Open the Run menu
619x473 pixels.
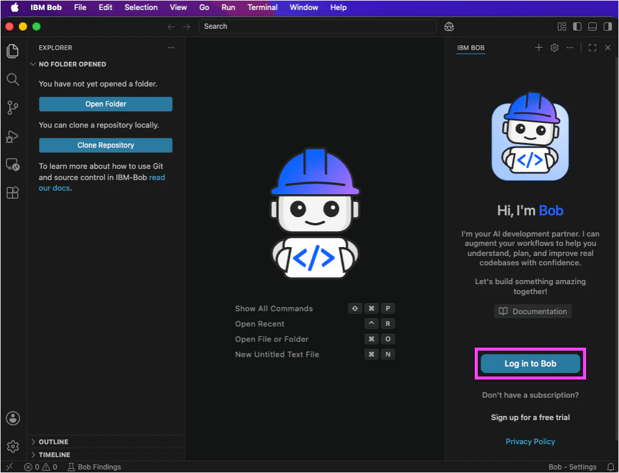[228, 7]
